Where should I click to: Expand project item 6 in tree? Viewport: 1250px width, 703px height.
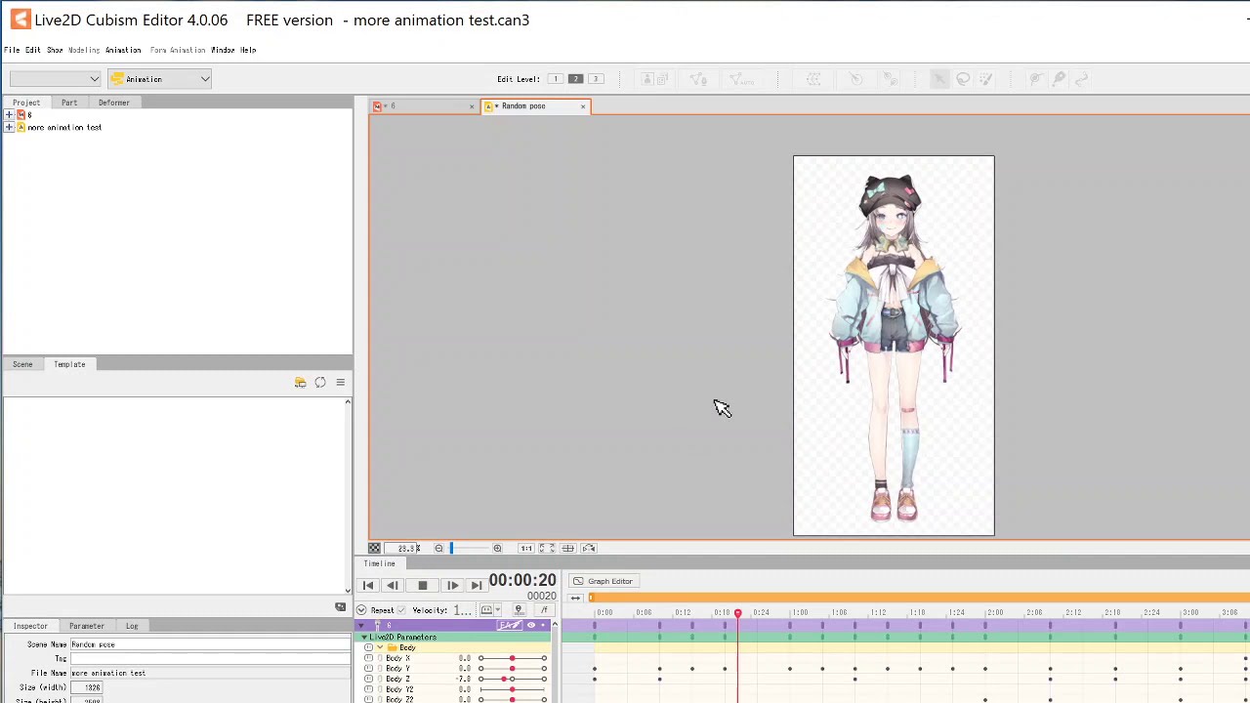click(x=9, y=115)
